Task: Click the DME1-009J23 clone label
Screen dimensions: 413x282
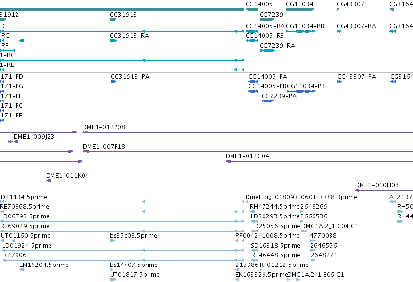Action: [x=33, y=137]
